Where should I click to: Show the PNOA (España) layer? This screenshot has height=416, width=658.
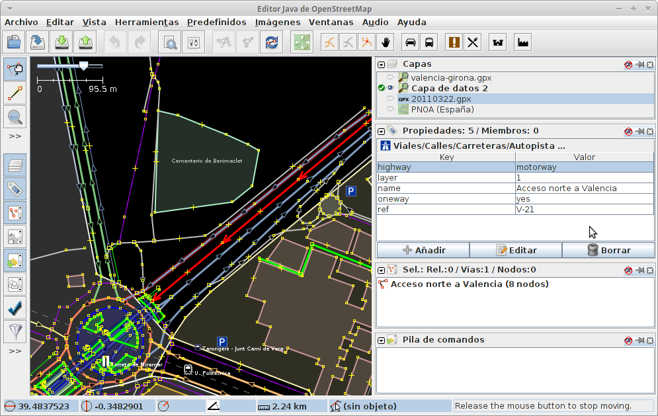point(390,109)
